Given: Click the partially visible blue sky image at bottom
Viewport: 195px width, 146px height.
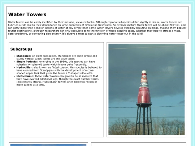Looking at the screenshot, I should pyautogui.click(x=48, y=145).
